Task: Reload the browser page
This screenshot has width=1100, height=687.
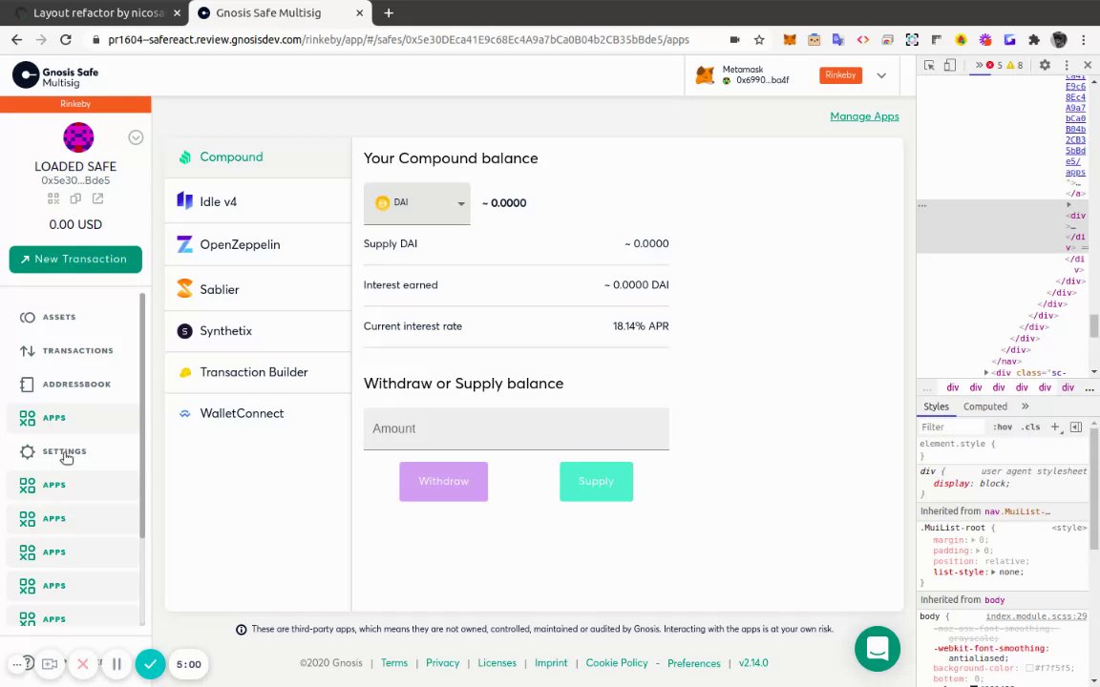Action: click(65, 40)
